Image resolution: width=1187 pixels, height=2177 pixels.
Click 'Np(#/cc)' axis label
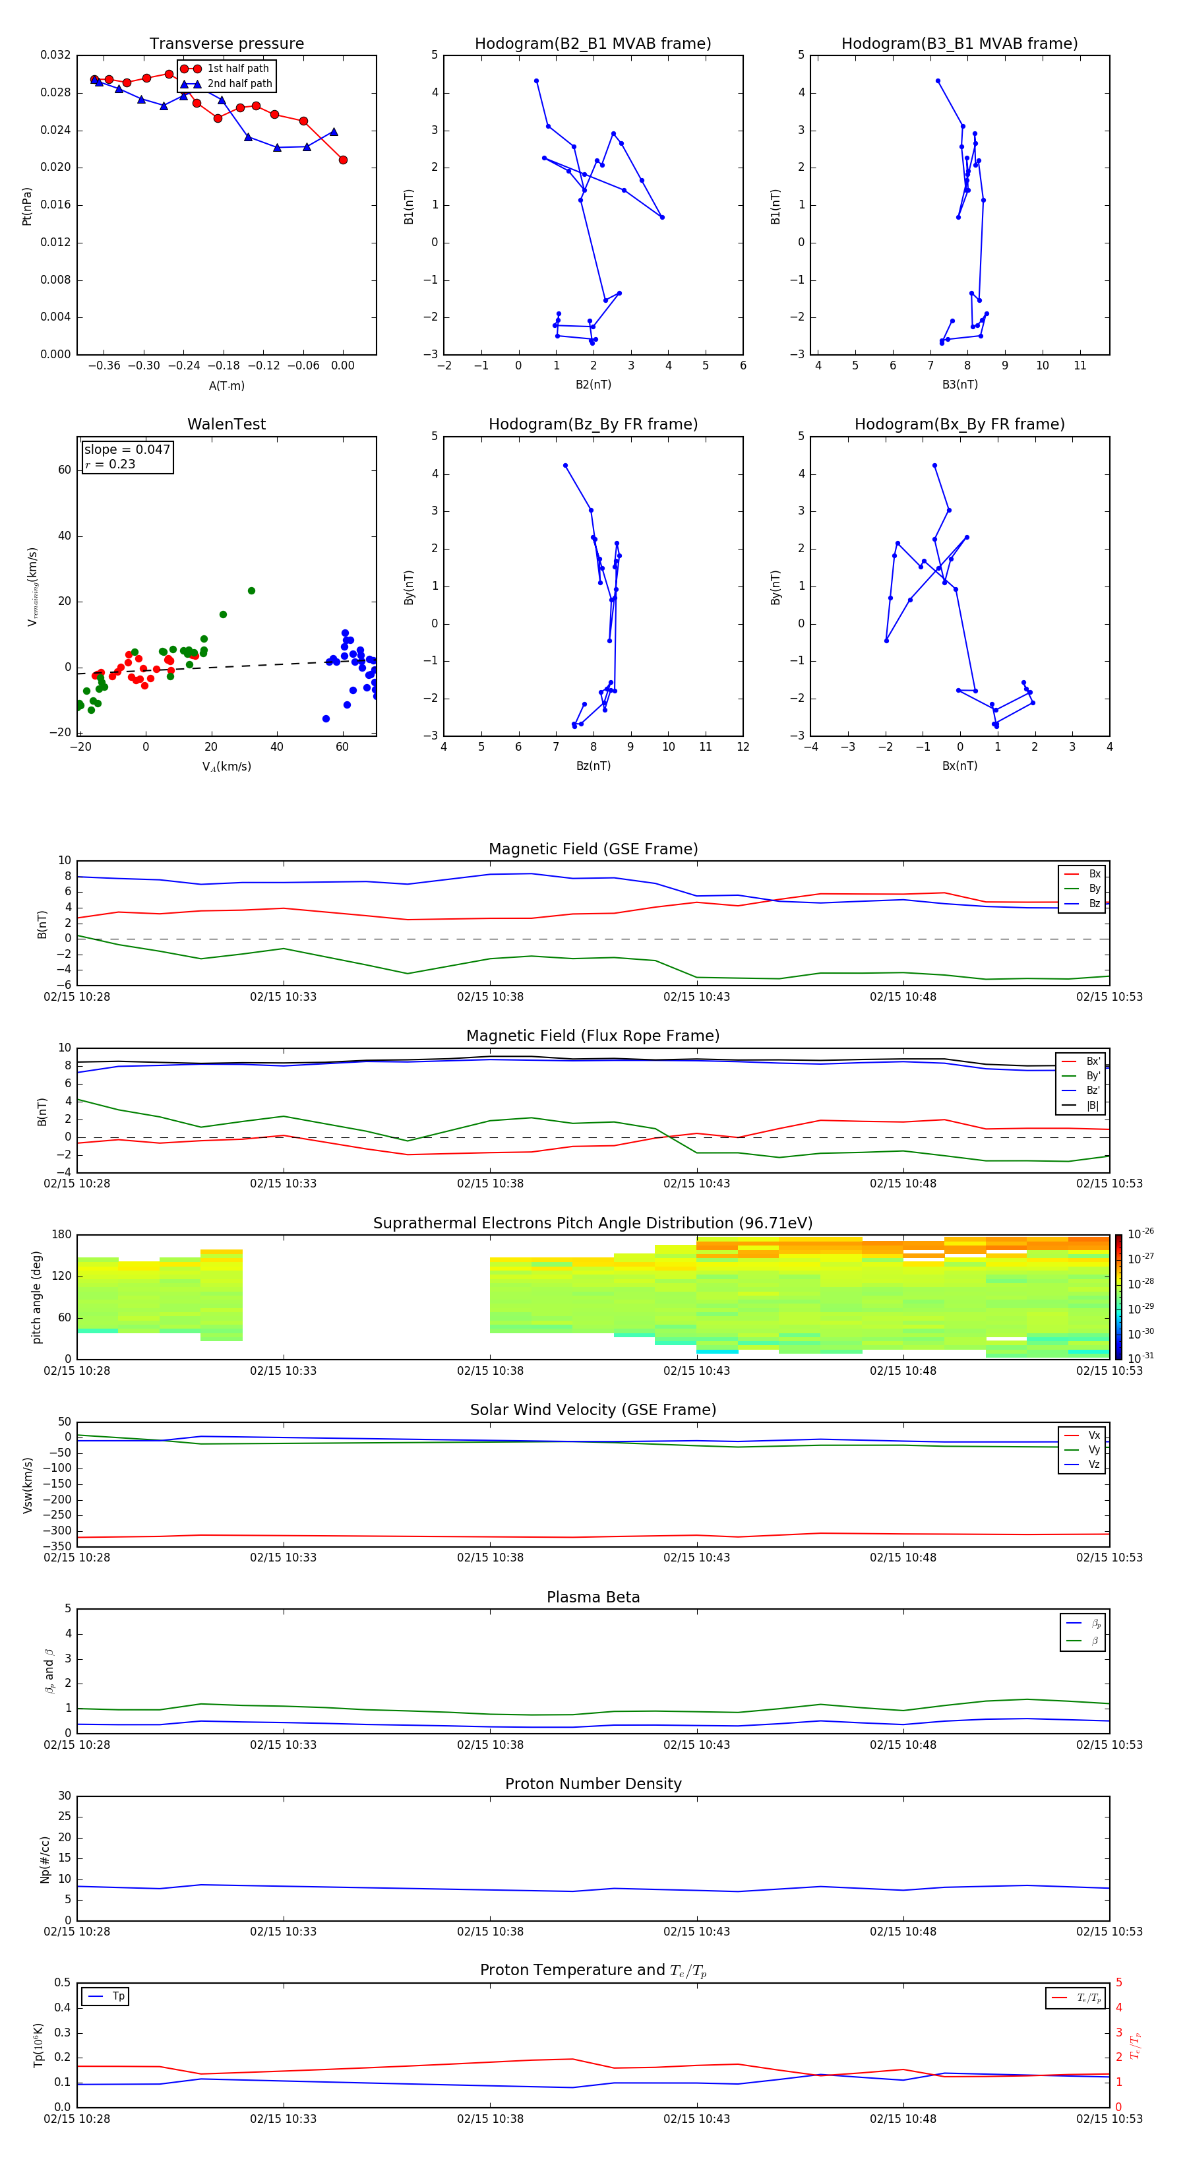(x=45, y=1859)
